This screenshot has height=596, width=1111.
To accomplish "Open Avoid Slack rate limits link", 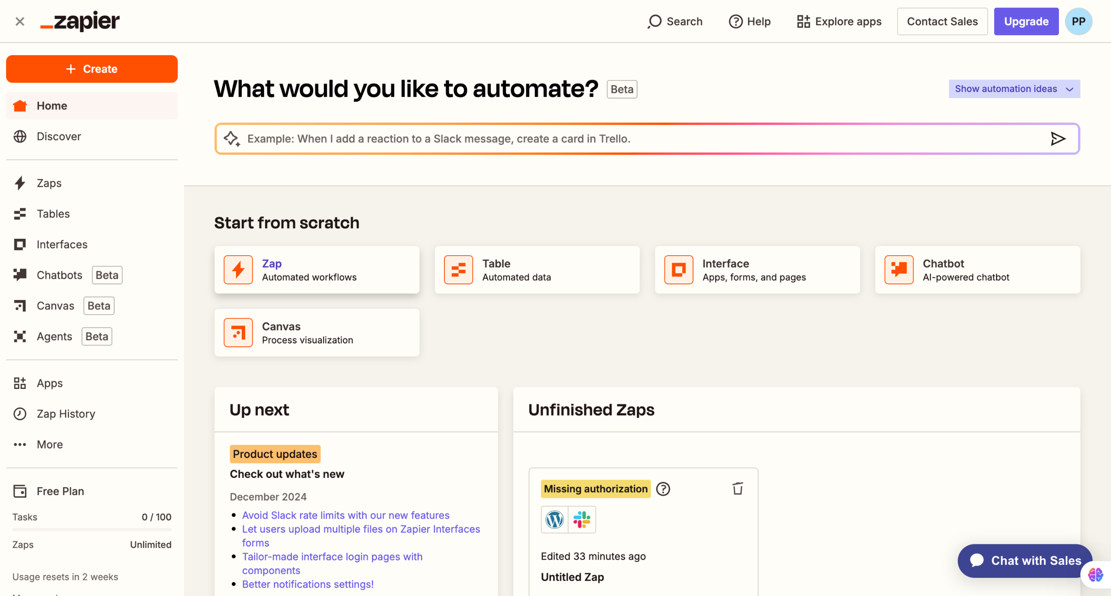I will [x=345, y=515].
